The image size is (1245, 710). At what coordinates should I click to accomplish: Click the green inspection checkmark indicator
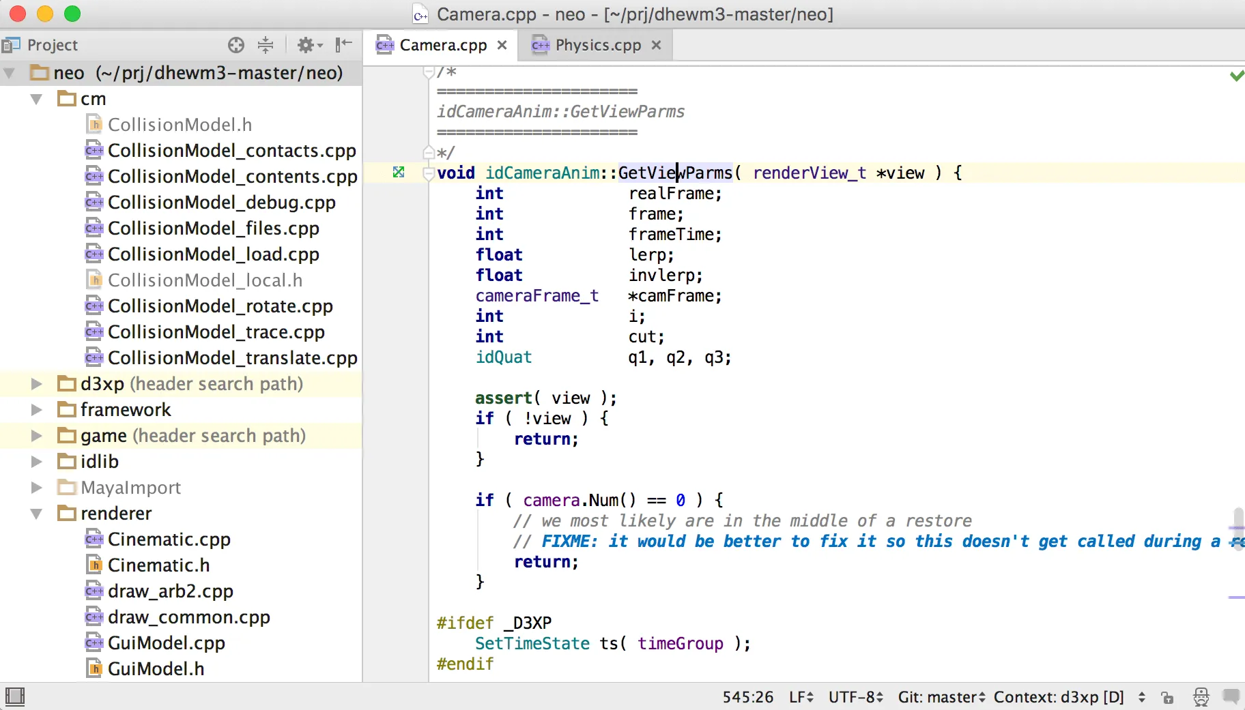[x=1236, y=76]
